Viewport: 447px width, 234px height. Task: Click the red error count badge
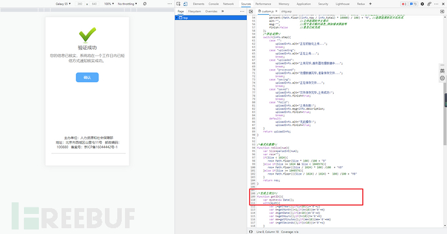404,4
